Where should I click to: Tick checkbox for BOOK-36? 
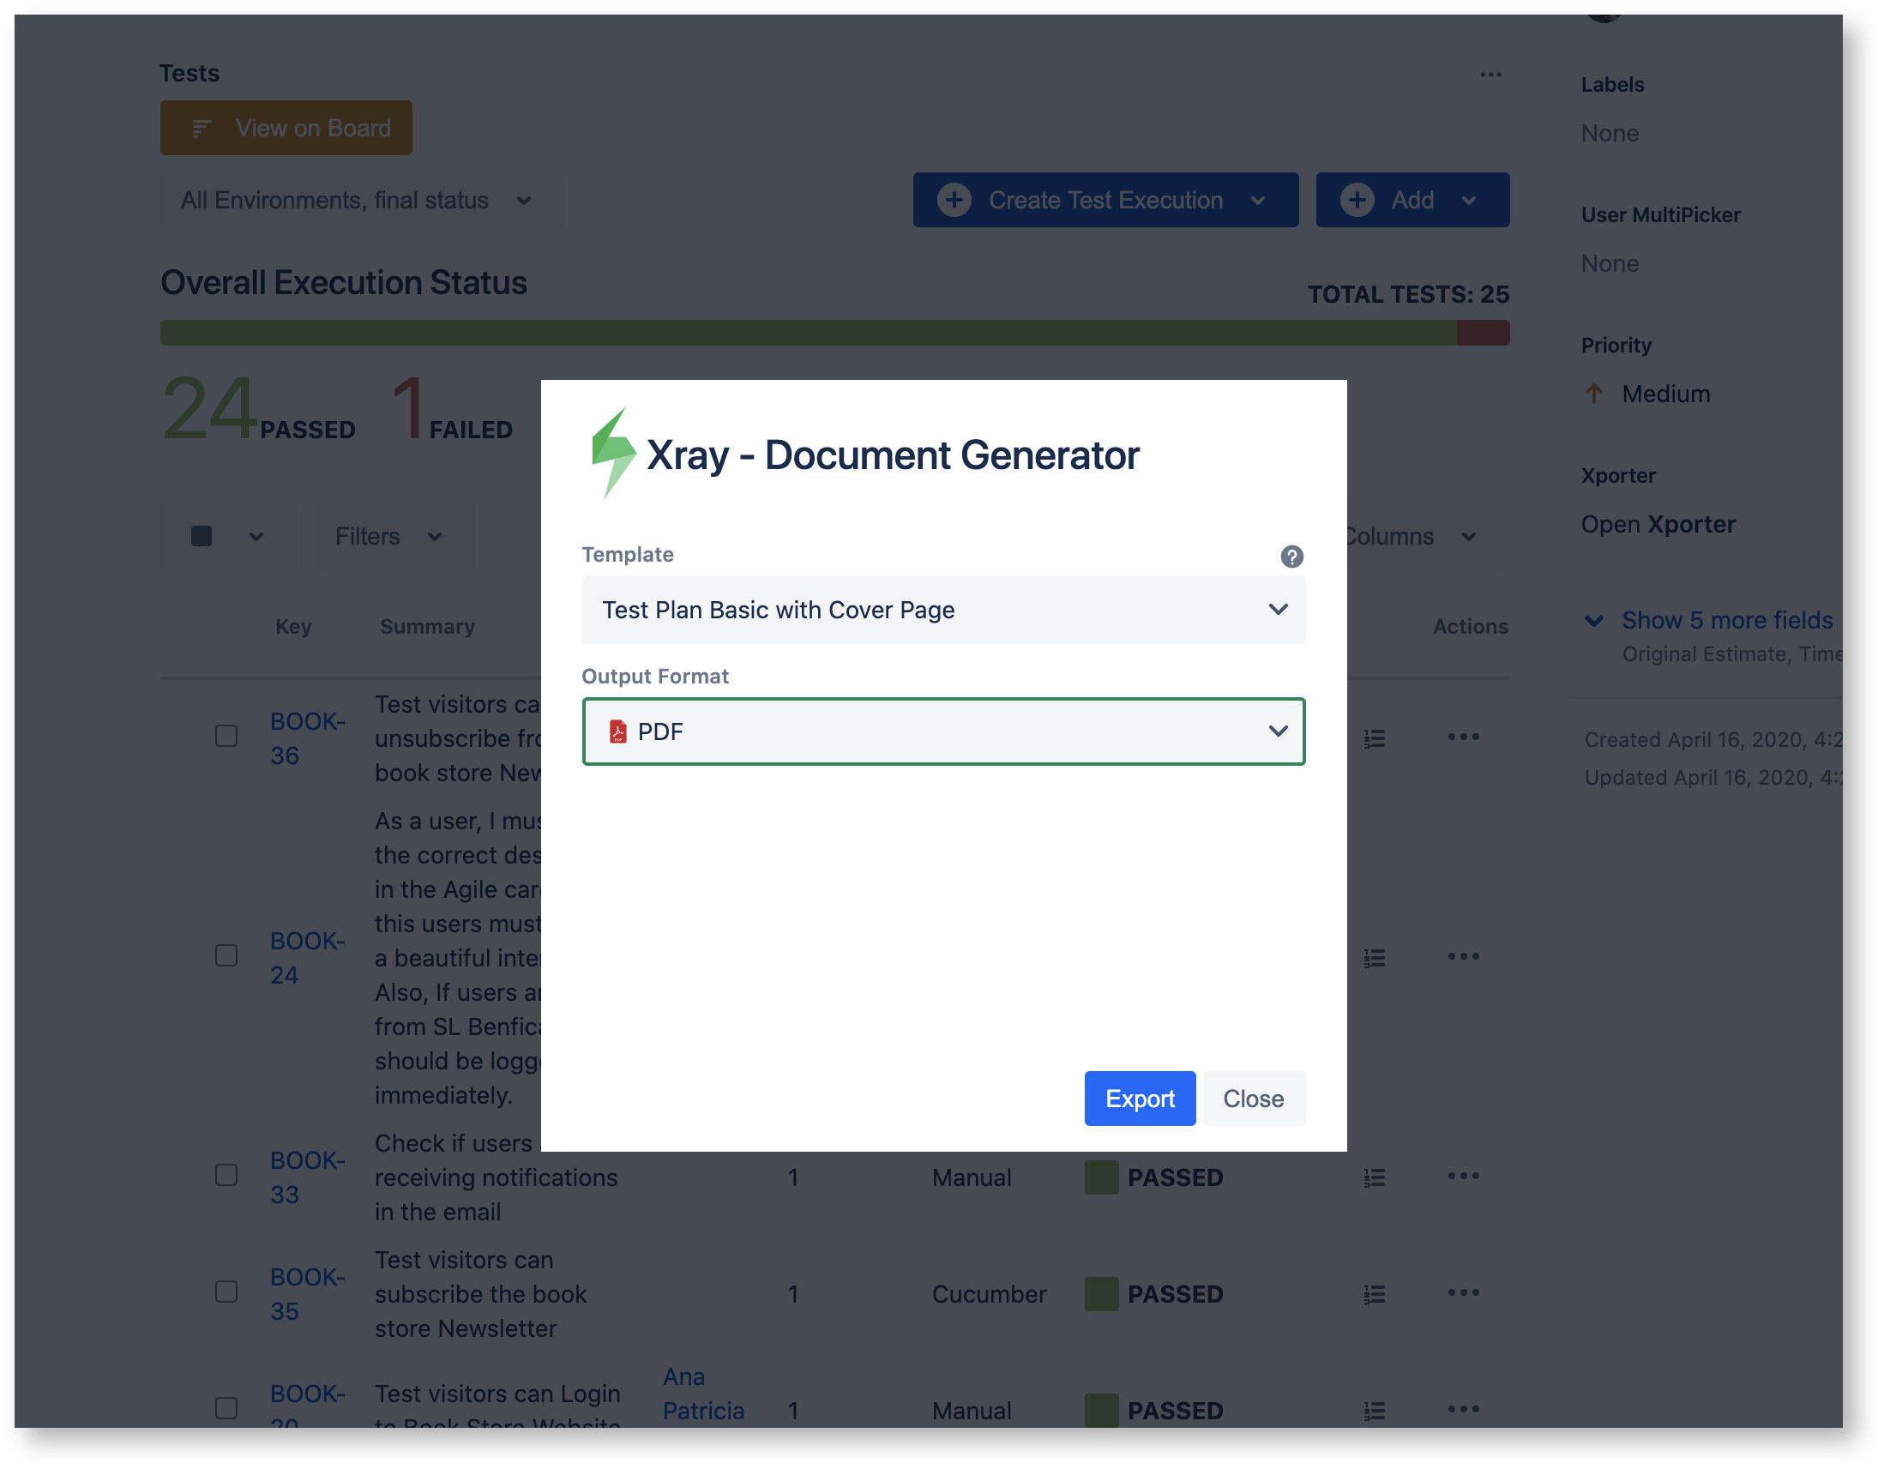226,737
